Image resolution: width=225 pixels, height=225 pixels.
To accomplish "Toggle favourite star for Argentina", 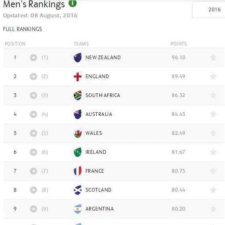I will tap(213, 209).
